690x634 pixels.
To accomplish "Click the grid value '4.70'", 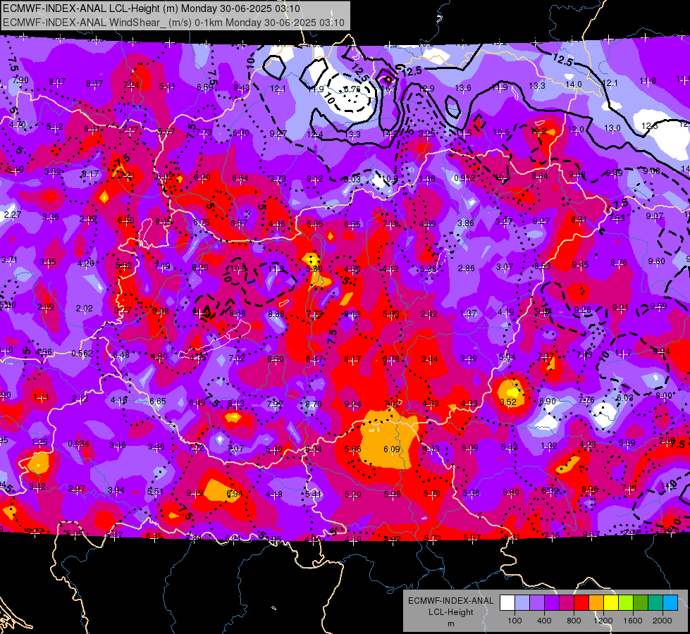I will (17, 125).
